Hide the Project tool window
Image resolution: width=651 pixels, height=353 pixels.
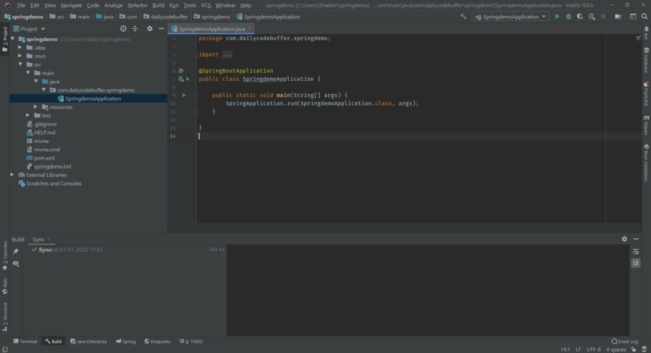161,29
